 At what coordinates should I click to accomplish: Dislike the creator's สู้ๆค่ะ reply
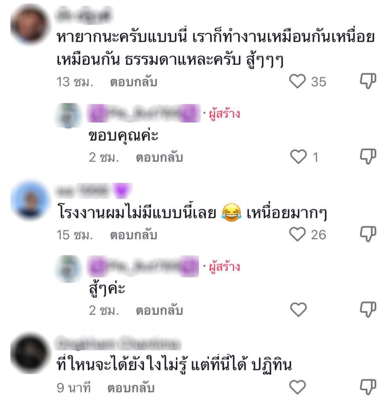pos(368,309)
